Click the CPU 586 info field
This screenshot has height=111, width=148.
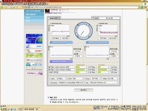click(x=75, y=79)
